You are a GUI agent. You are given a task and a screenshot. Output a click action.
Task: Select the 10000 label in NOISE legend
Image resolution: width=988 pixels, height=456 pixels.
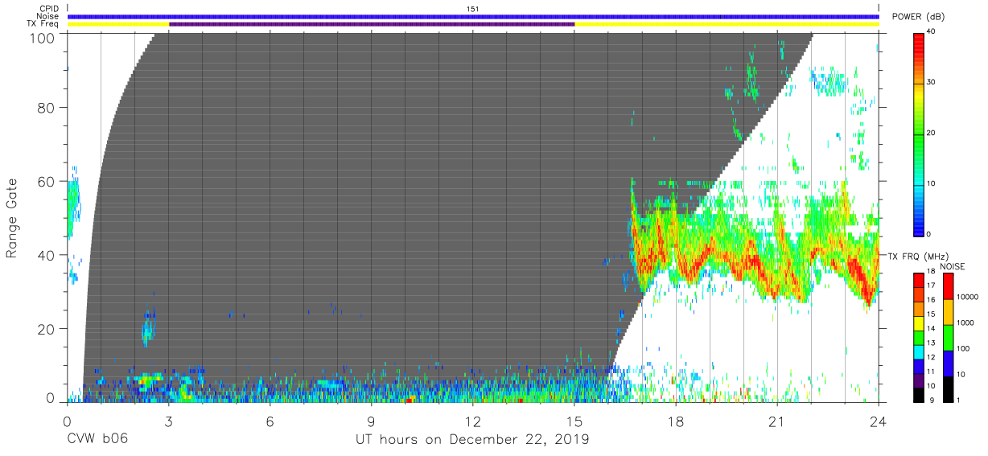point(966,297)
